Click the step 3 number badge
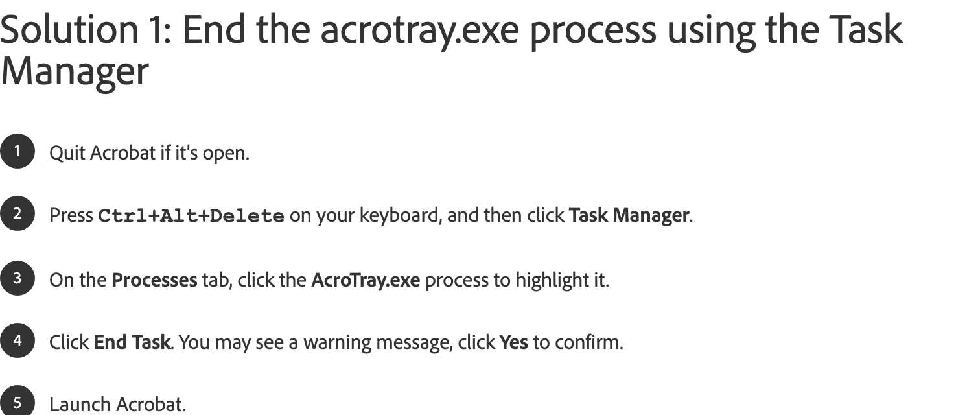Viewport: 967px width, 415px height. pos(17,278)
